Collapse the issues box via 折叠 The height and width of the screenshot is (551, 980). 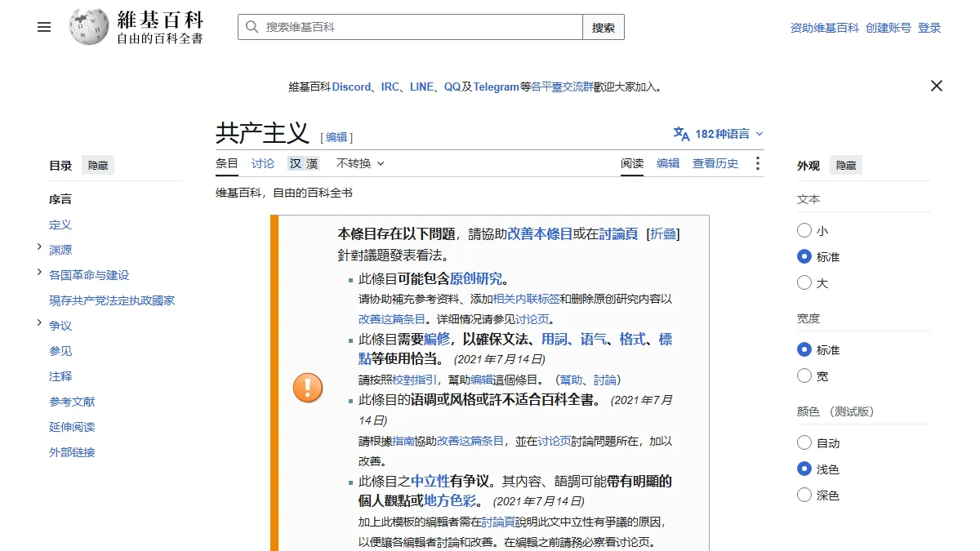(x=662, y=234)
